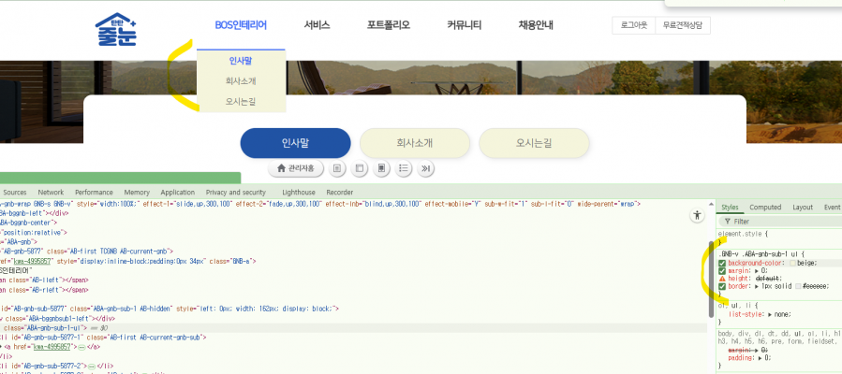
Task: Switch to the Computed tab
Action: tap(765, 208)
